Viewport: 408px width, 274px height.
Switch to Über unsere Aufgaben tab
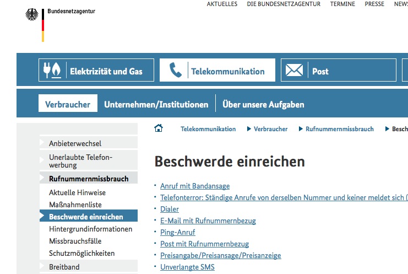263,104
